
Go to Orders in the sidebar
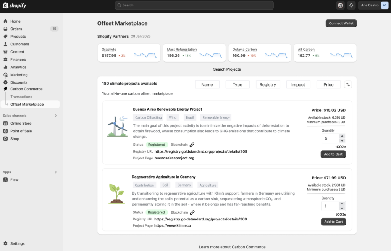click(16, 29)
